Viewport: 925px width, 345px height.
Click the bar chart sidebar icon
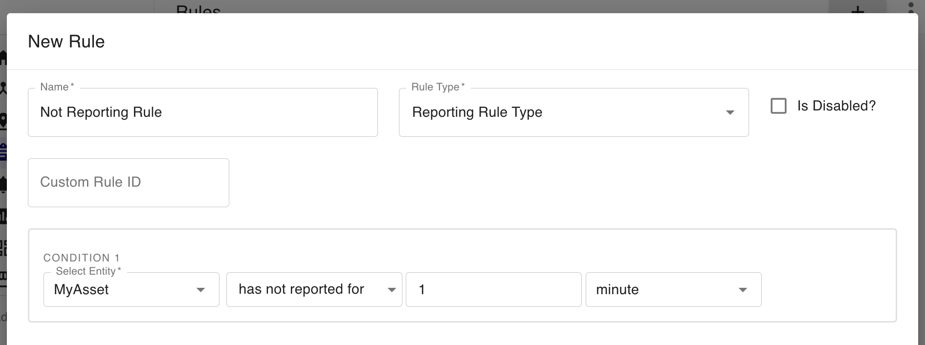click(x=3, y=216)
